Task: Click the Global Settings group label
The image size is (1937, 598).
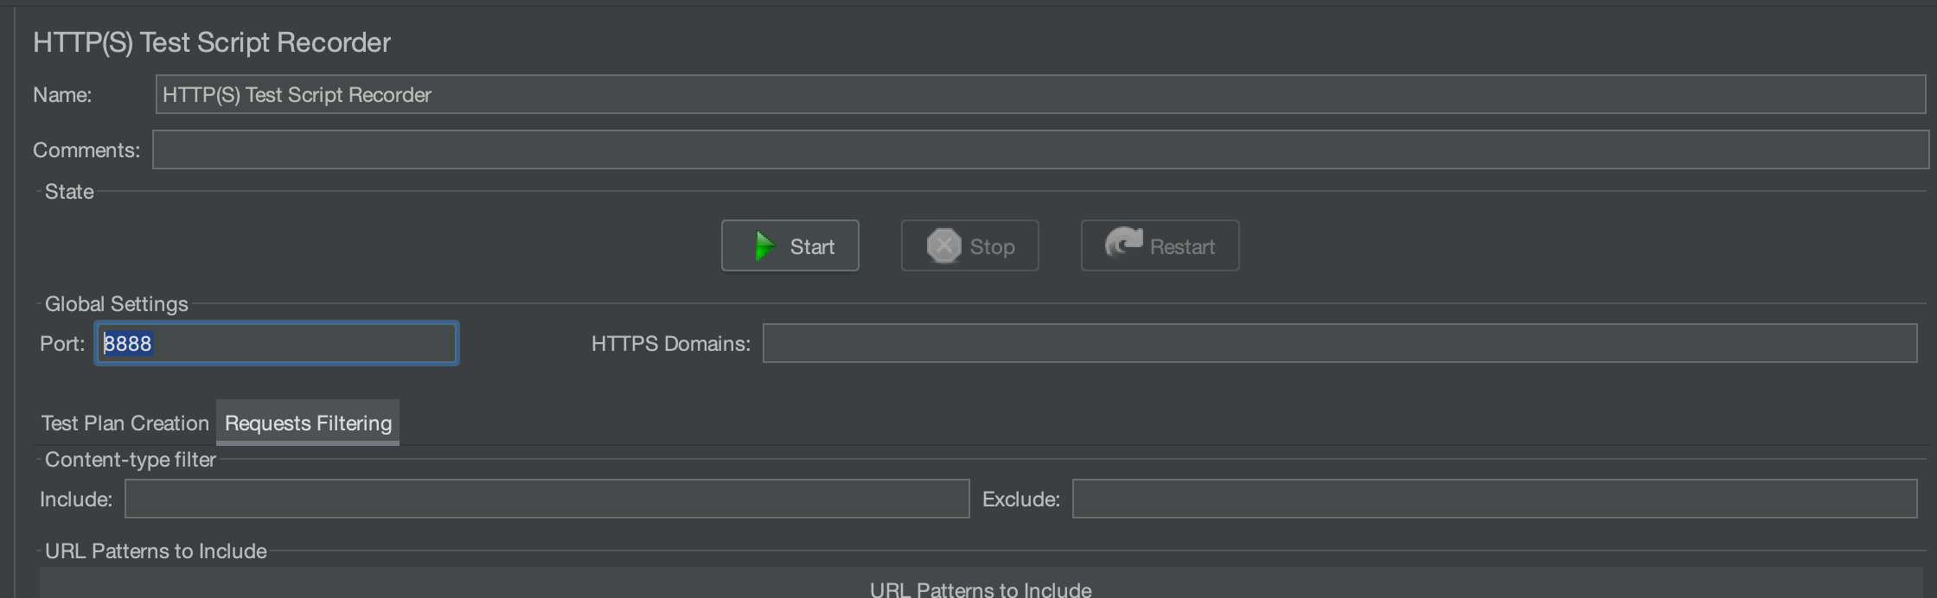Action: coord(116,303)
